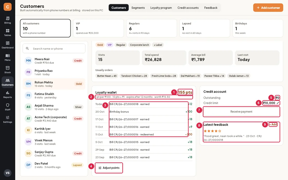
Task: Click the FS avatar for Fatima Shaikh
Action: pos(28,95)
